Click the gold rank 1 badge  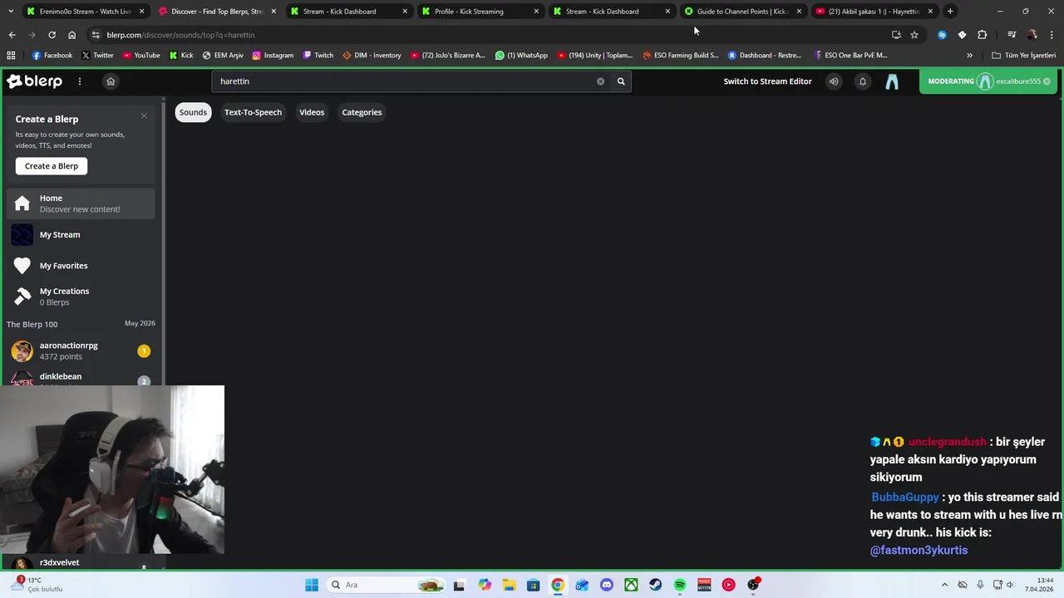pos(144,351)
